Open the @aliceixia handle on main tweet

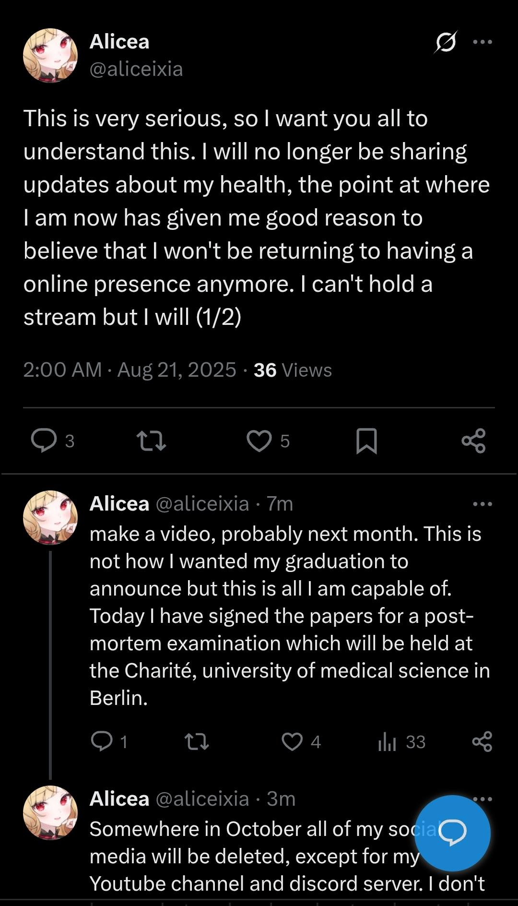coord(136,70)
